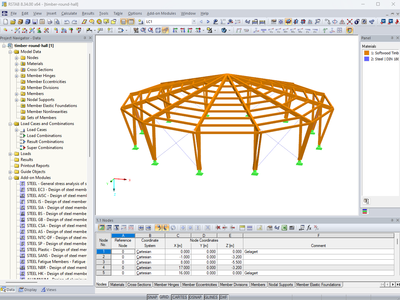Click the red X cross members icon
Image resolution: width=400 pixels, height=300 pixels.
pos(350,22)
